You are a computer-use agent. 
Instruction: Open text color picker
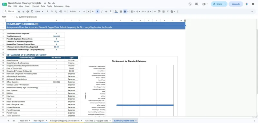[111, 12]
